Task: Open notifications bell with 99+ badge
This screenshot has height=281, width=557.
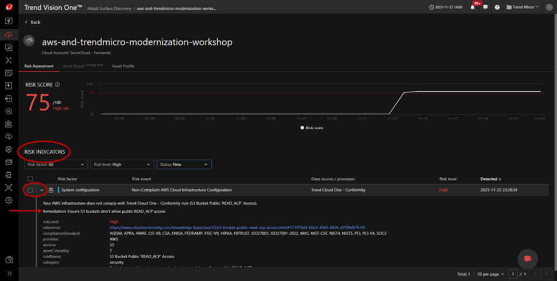Action: coord(473,7)
